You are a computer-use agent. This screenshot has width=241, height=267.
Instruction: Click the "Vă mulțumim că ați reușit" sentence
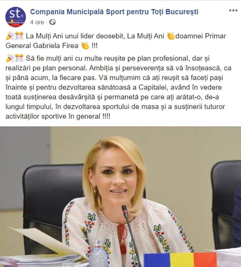(140, 78)
